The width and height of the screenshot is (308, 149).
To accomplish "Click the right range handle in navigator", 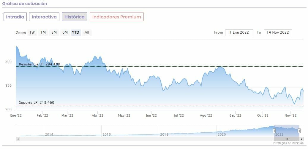I will (299, 131).
